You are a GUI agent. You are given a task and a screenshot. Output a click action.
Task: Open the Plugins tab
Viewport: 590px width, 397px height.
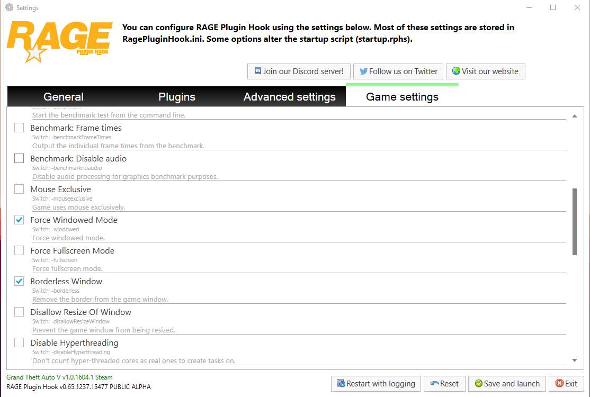[x=177, y=97]
